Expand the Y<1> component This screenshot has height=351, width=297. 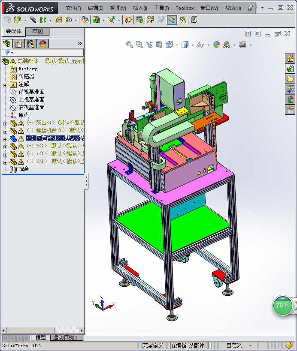point(5,155)
